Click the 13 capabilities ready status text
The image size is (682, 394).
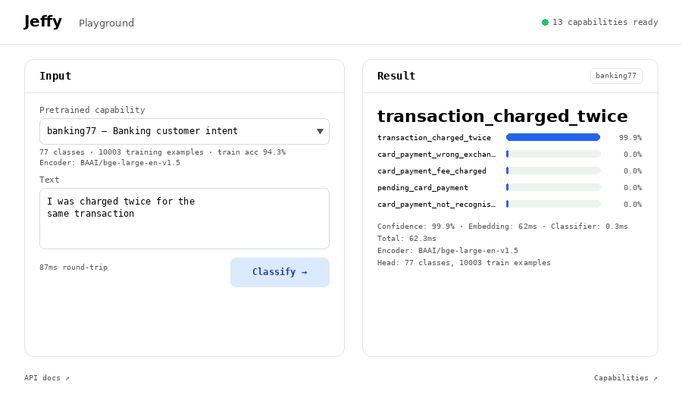coord(605,22)
